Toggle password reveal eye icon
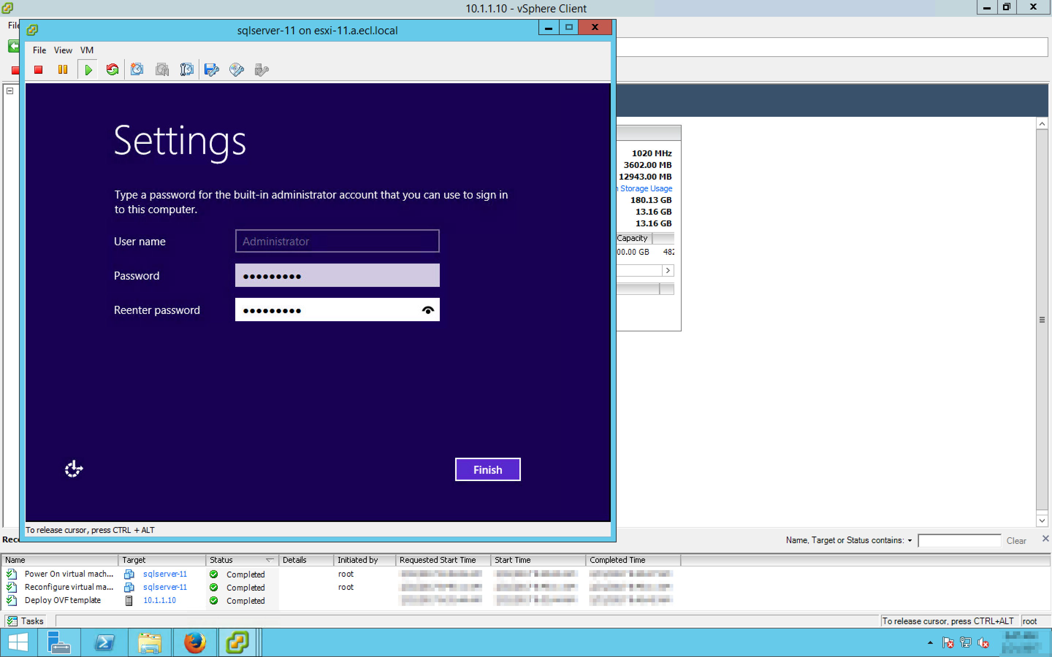 [x=428, y=310]
